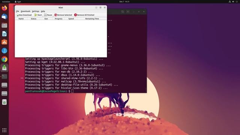This screenshot has height=135, width=240.
Task: Sort transfers by the Name column header
Action: (21, 19)
